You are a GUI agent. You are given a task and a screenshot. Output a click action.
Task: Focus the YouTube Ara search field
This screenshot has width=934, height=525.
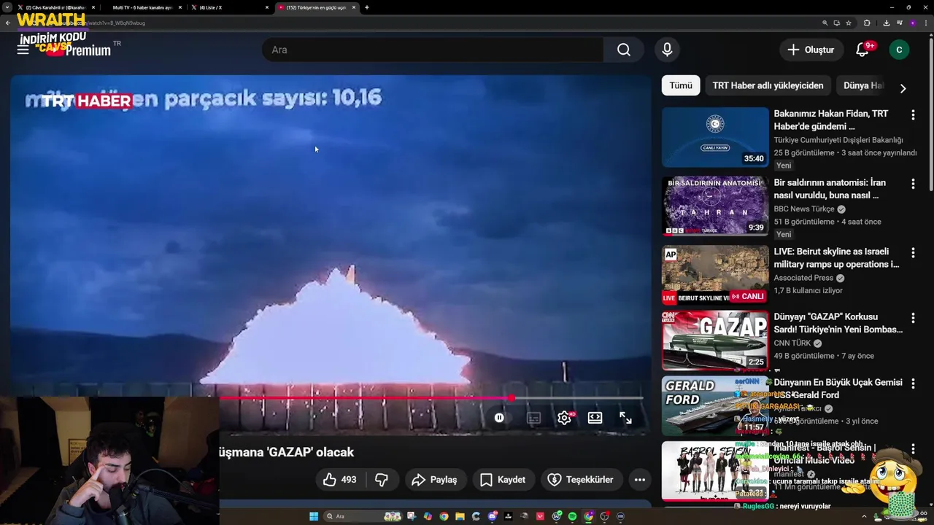click(x=433, y=50)
